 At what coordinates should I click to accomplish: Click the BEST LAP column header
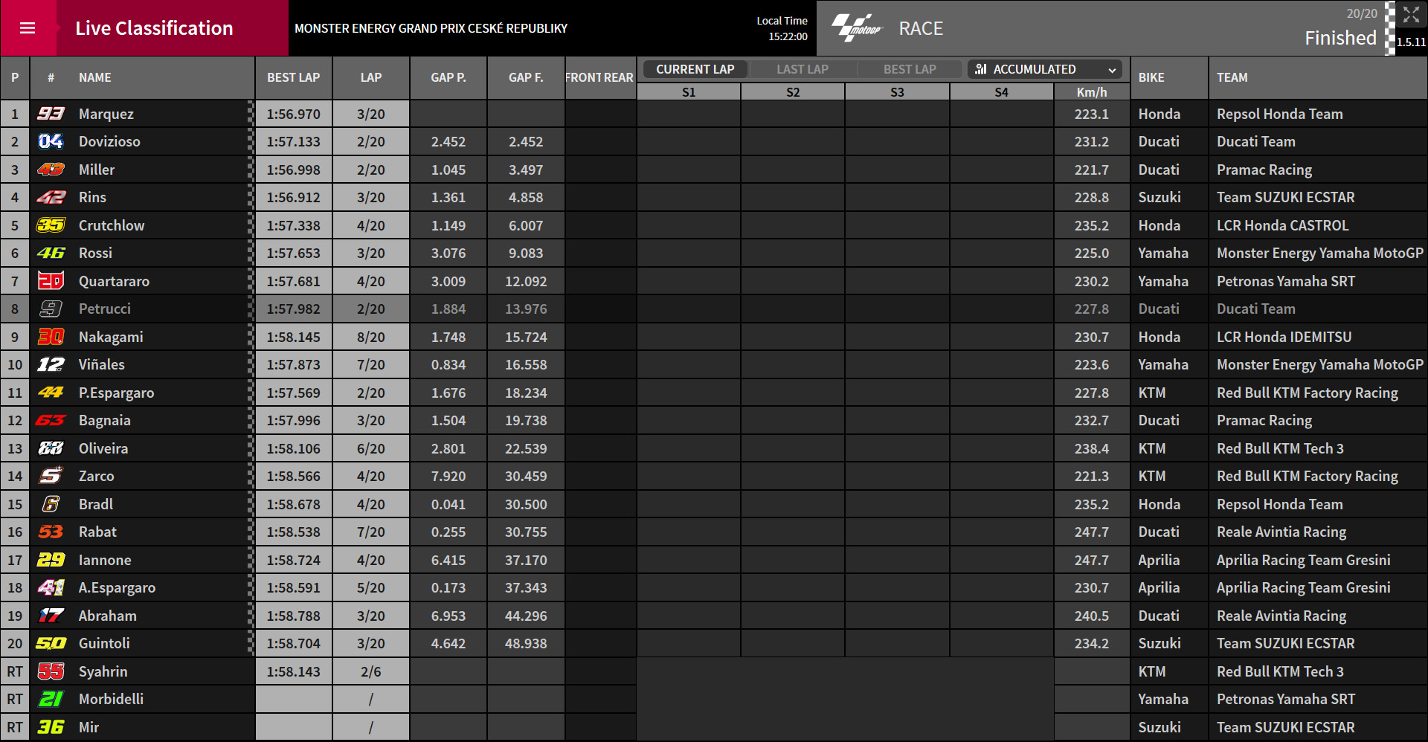(x=294, y=77)
